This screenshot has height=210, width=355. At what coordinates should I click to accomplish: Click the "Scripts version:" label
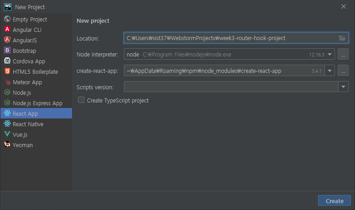coord(95,87)
